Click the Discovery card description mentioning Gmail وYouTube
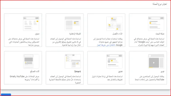 pyautogui.click(x=24, y=78)
